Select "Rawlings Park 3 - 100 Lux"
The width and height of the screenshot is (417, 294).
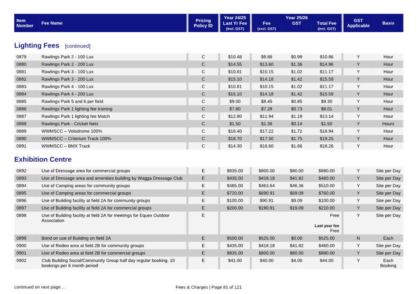pyautogui.click(x=67, y=72)
